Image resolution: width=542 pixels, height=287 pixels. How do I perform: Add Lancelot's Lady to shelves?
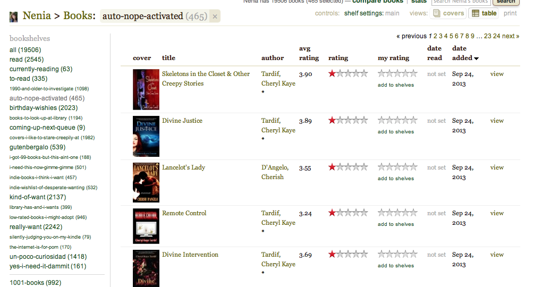pyautogui.click(x=395, y=179)
